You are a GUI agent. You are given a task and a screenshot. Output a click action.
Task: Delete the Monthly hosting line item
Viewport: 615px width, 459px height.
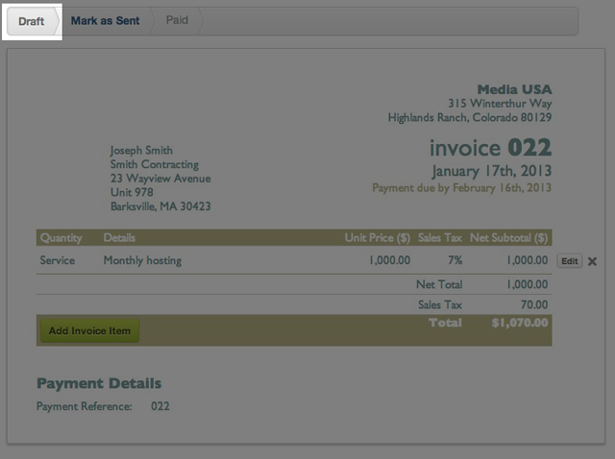click(592, 261)
